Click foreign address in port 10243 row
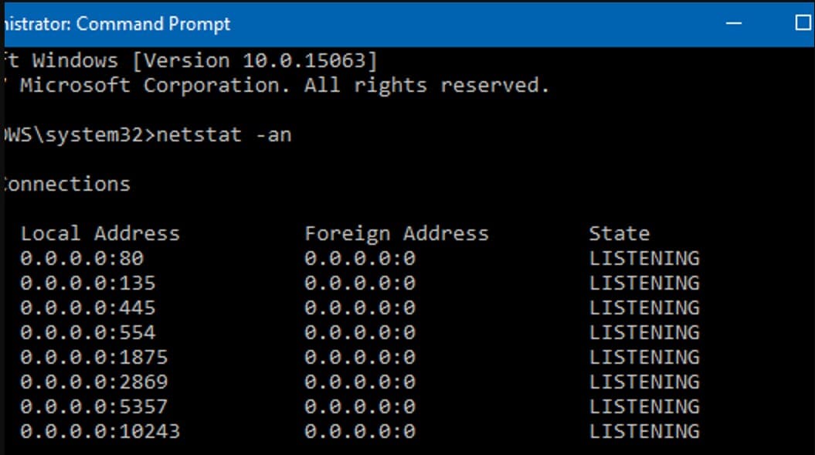This screenshot has height=455, width=815. point(360,432)
